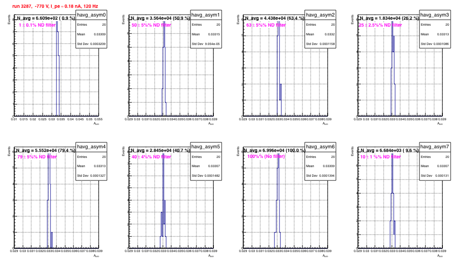Select the havg_asym0 stats box title
Image resolution: width=458 pixels, height=264 pixels.
pos(91,15)
